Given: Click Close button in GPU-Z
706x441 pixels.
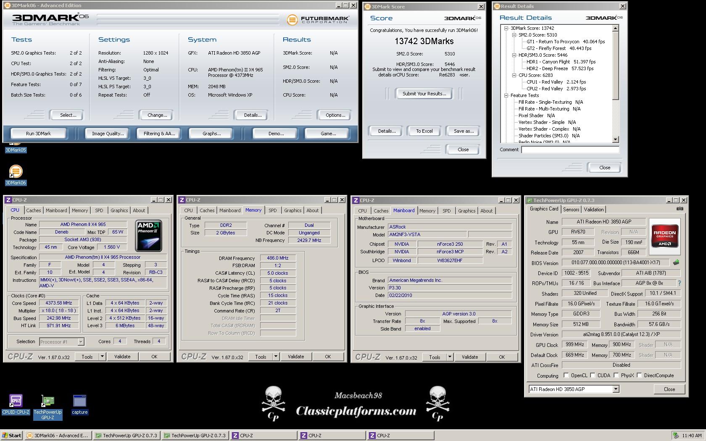Looking at the screenshot, I should click(x=669, y=389).
